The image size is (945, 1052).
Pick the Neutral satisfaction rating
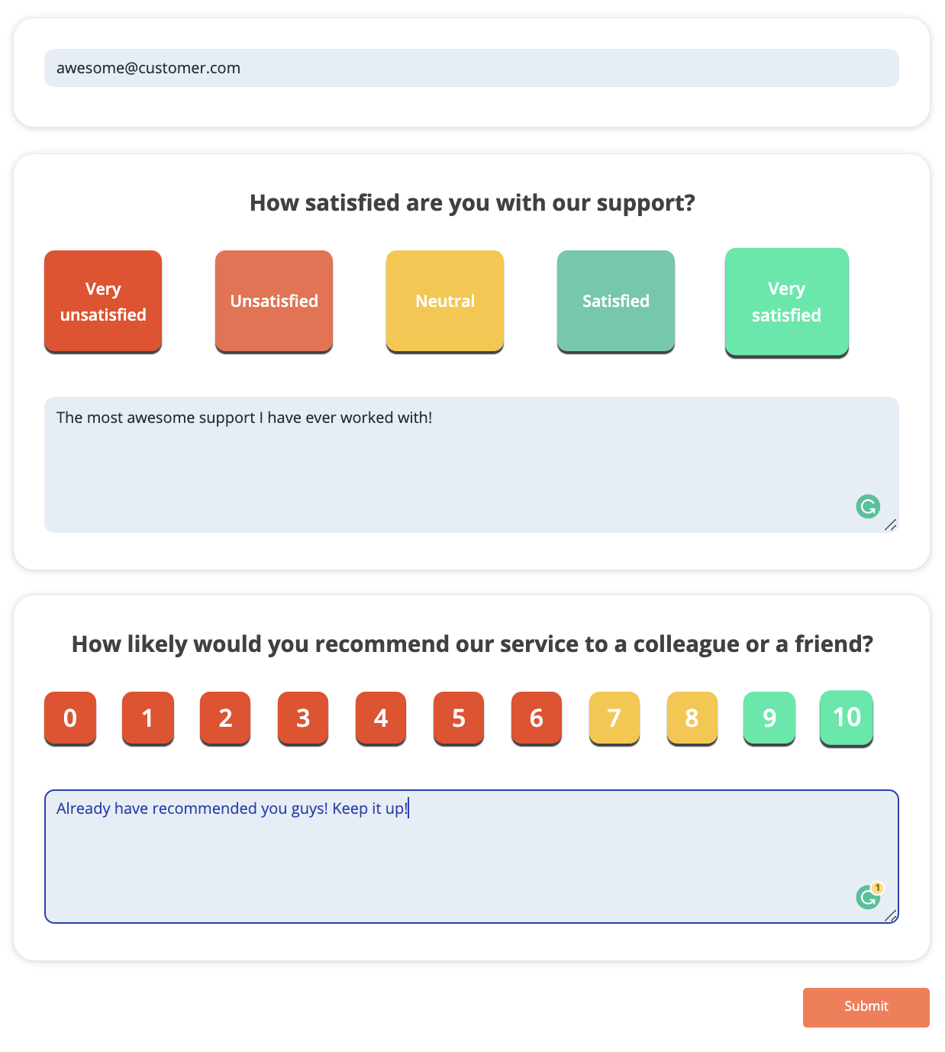coord(445,302)
